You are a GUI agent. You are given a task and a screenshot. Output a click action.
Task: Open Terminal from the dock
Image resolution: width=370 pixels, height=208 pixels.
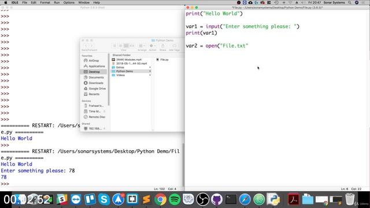[231, 199]
